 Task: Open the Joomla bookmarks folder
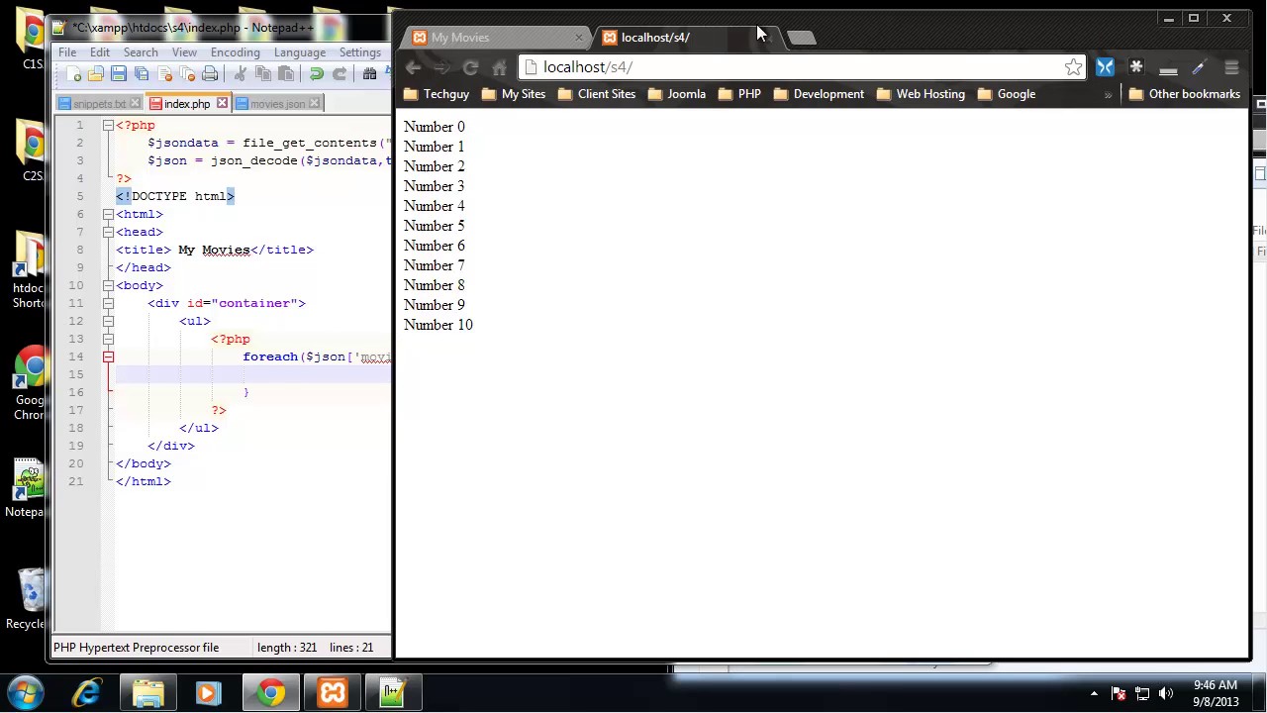[x=675, y=94]
